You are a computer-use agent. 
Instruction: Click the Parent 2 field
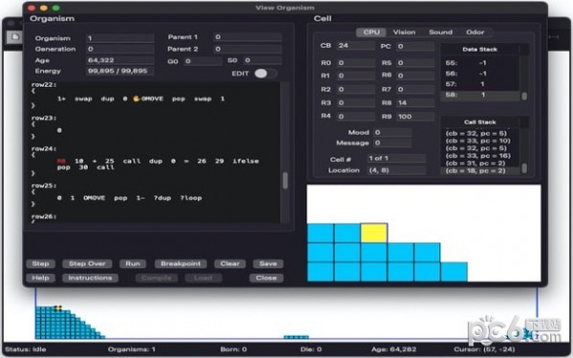pyautogui.click(x=247, y=49)
